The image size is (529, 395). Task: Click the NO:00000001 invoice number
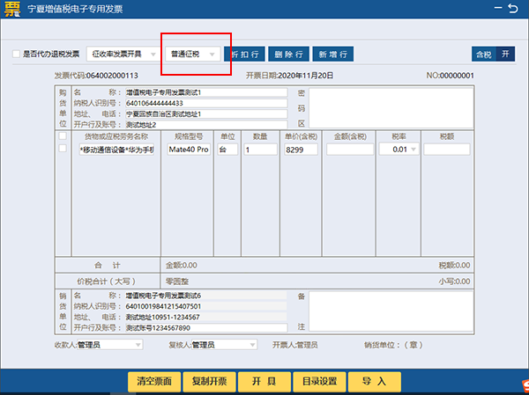[x=450, y=76]
